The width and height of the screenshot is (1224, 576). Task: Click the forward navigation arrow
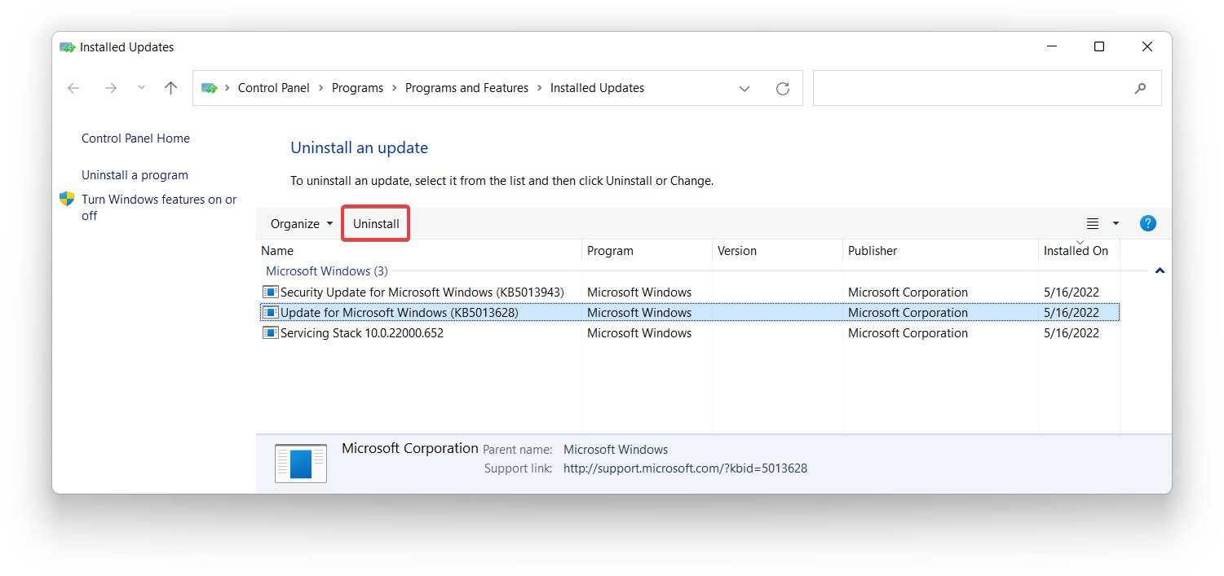point(111,88)
